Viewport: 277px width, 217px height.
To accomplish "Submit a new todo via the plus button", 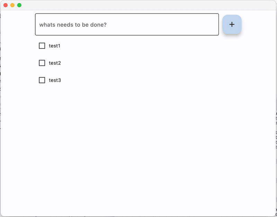I will click(232, 25).
